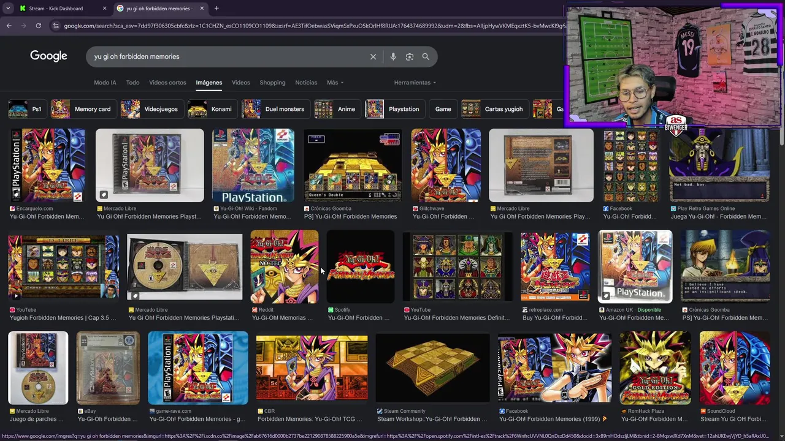Viewport: 785px width, 441px height.
Task: Switch to Videos tab
Action: click(240, 83)
